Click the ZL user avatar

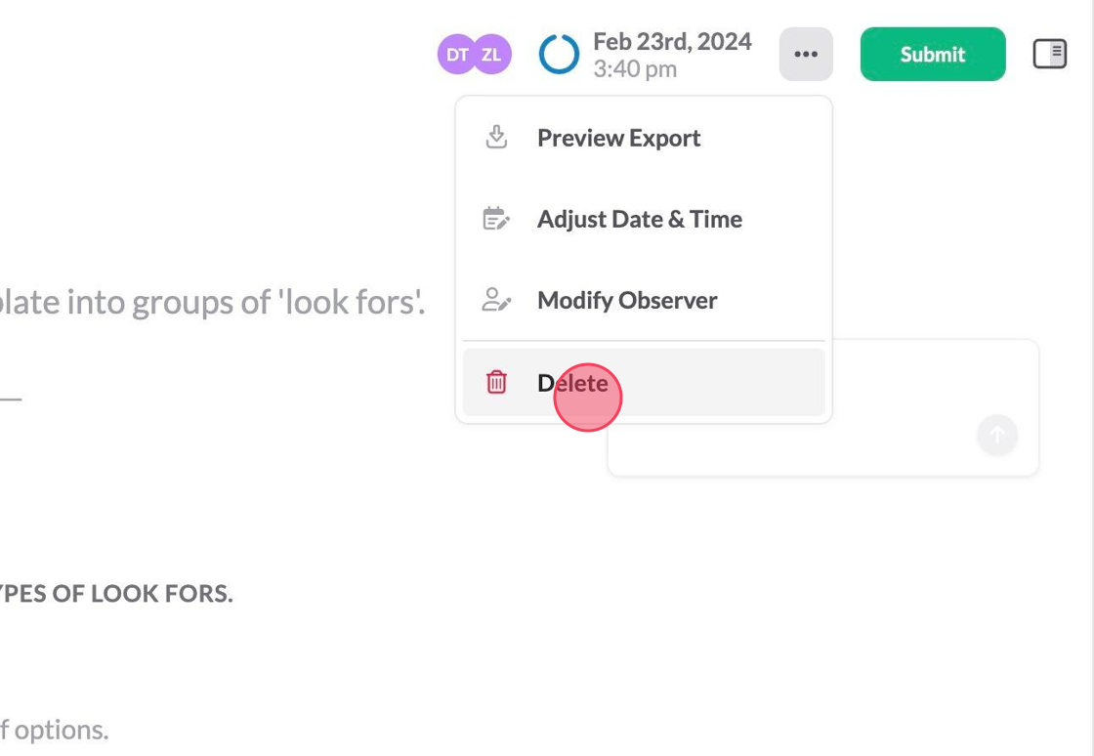(x=492, y=55)
